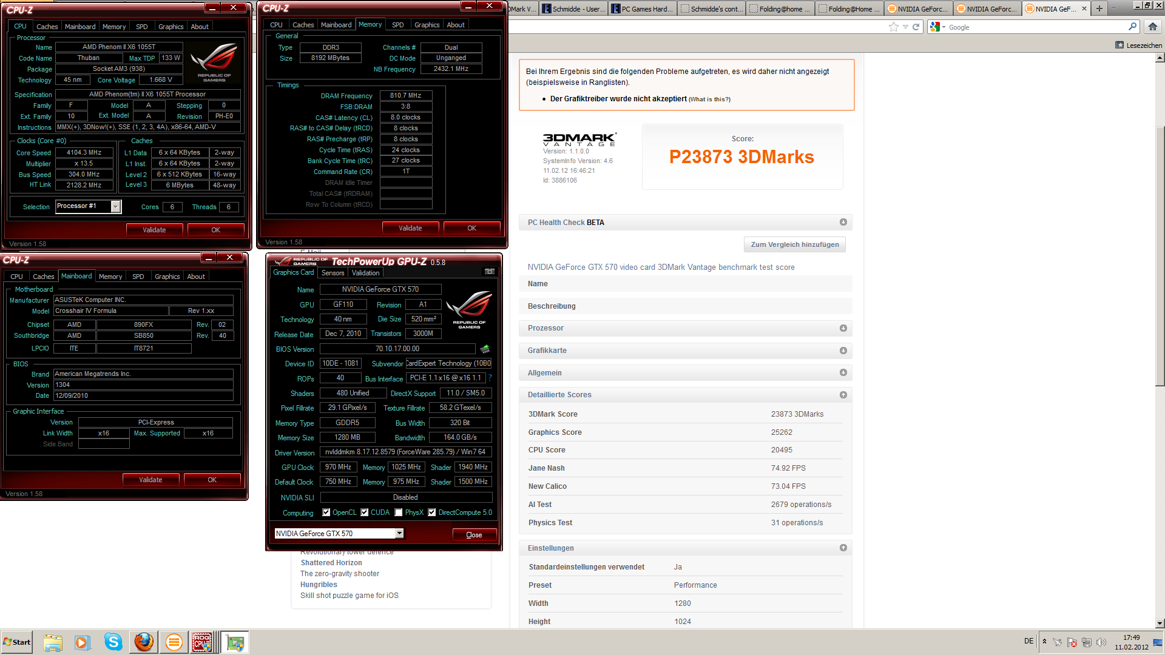Click the taskbar clock showing 17:49
This screenshot has height=655, width=1165.
click(x=1131, y=642)
